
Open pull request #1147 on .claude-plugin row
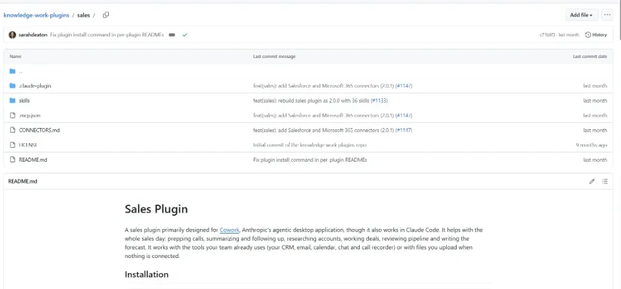pos(404,86)
